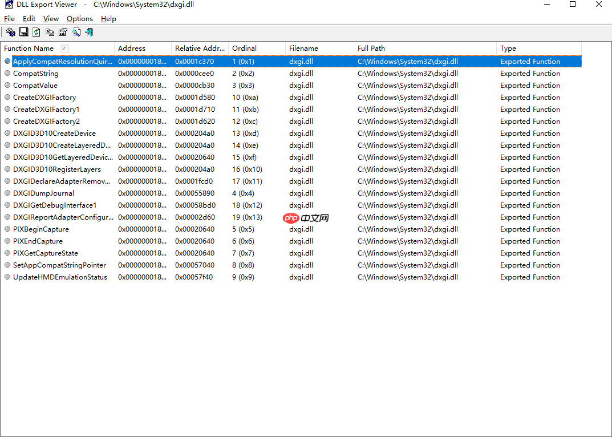Click relative address 0x0000cee0
Viewport: 612px width, 437px height.
pyautogui.click(x=194, y=74)
